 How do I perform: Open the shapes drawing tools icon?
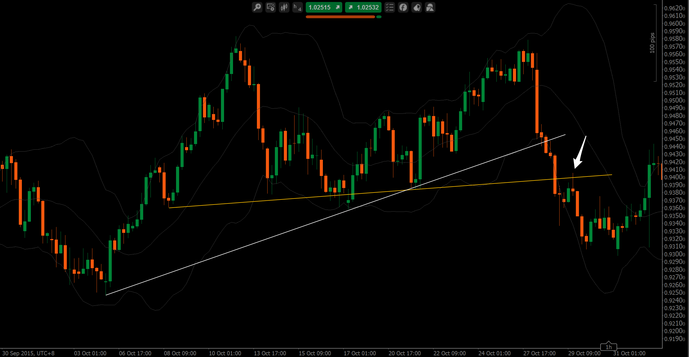(430, 7)
